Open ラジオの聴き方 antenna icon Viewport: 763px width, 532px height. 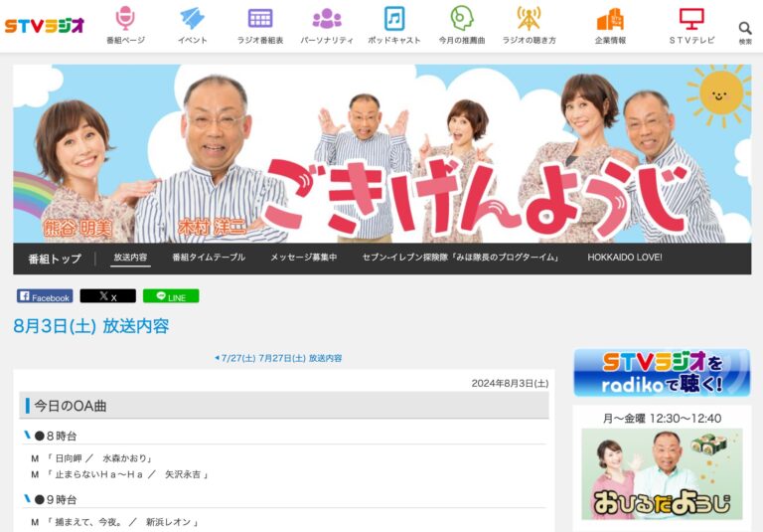(529, 19)
